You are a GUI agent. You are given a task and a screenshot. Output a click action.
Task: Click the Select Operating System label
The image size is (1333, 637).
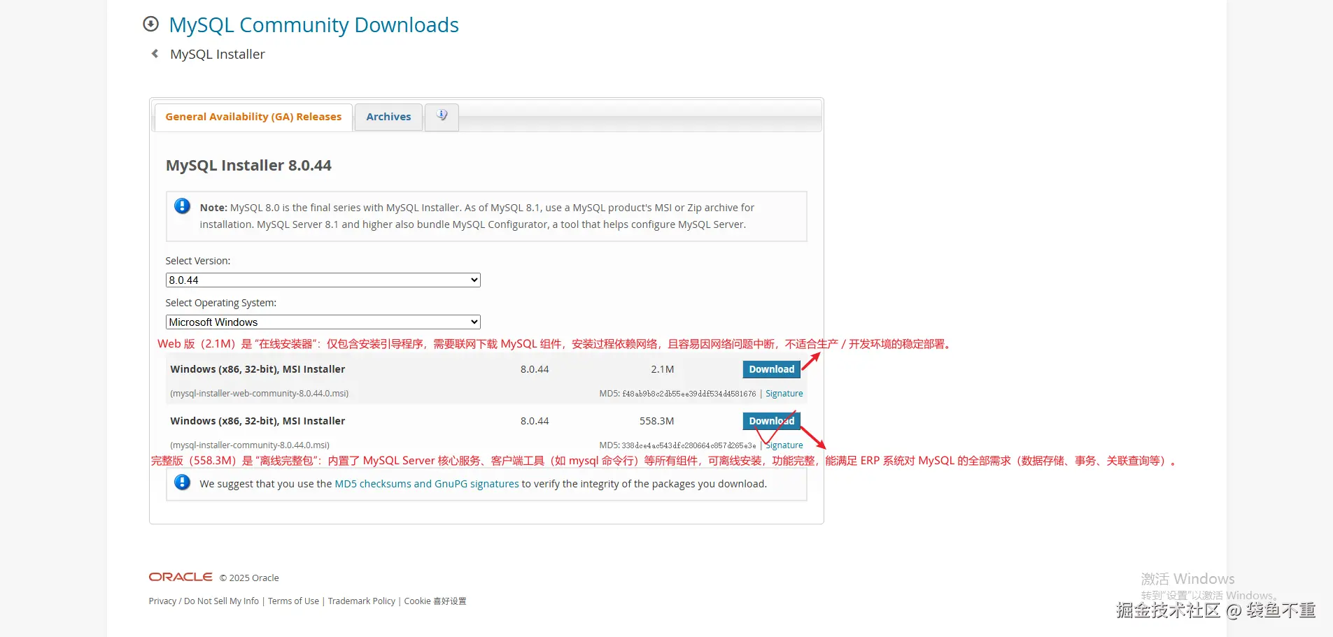[221, 303]
